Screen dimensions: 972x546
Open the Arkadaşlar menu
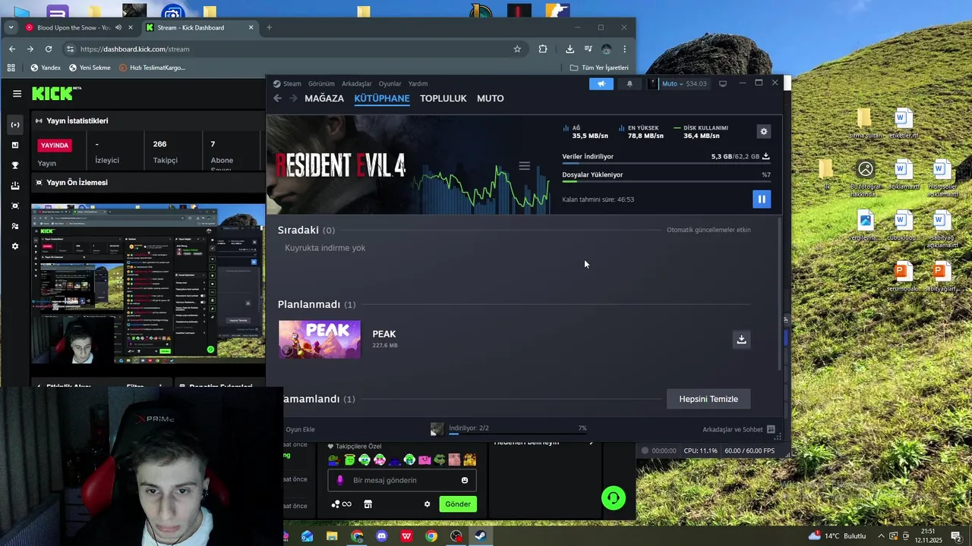tap(357, 83)
